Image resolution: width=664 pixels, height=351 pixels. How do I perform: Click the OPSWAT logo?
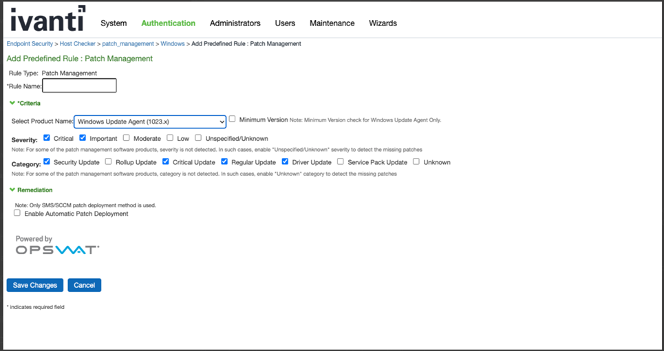tap(57, 250)
